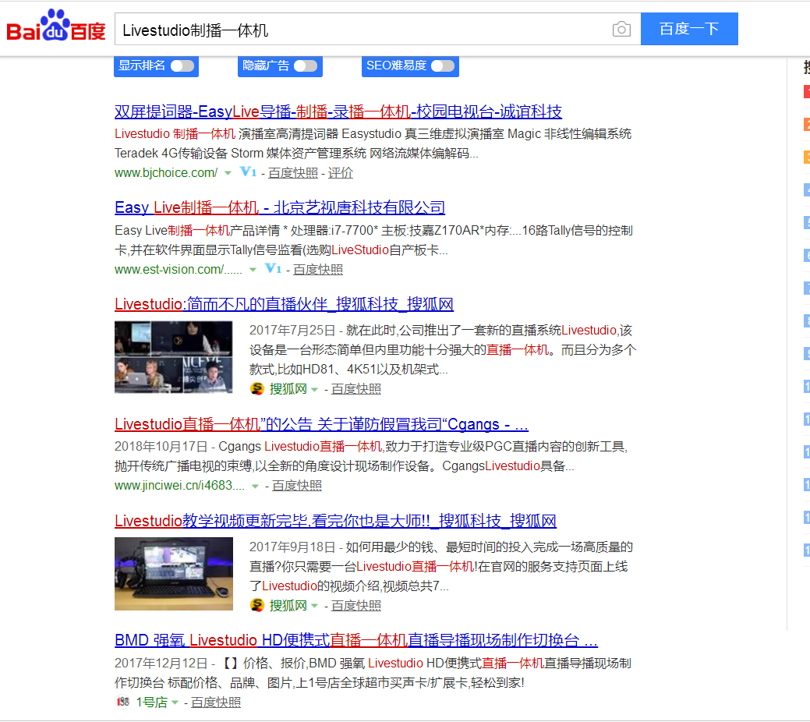Expand 搜狐网 dropdown under the 简而不凡的直播伙伴 result
This screenshot has height=722, width=810.
point(315,390)
